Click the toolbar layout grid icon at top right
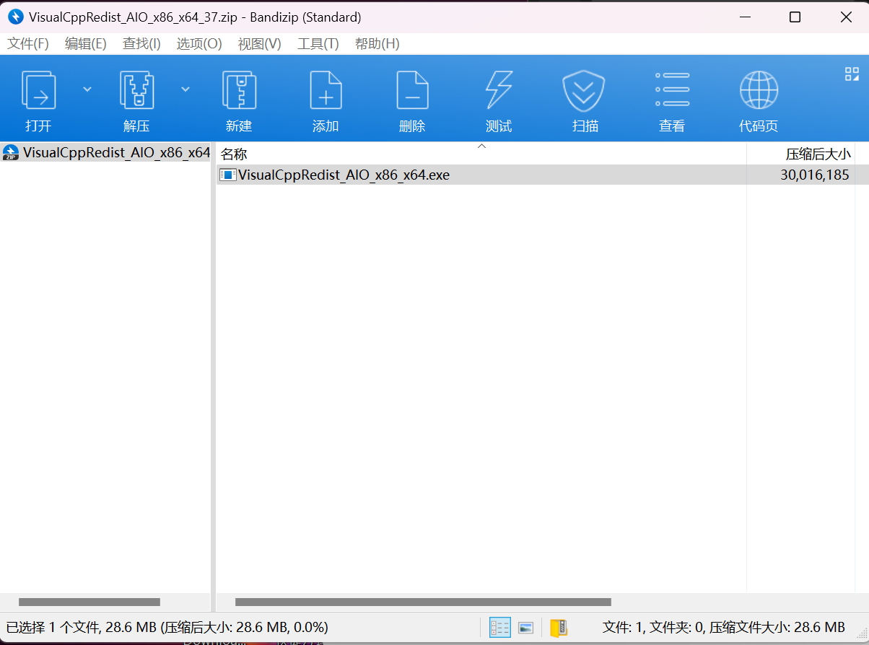The image size is (869, 645). click(852, 74)
